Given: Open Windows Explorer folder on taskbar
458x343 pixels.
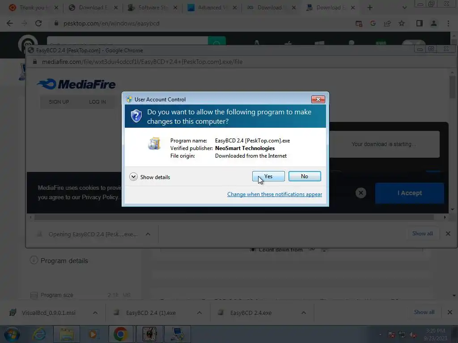Looking at the screenshot, I should click(67, 334).
